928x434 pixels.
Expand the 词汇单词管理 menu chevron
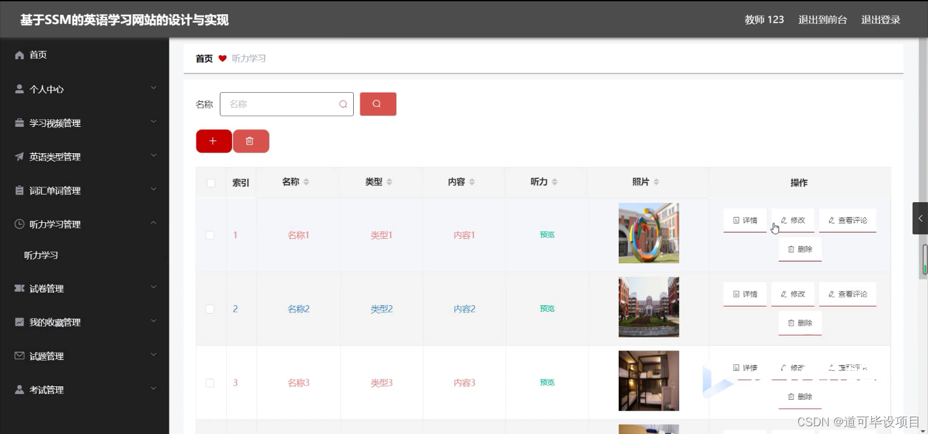(x=153, y=189)
